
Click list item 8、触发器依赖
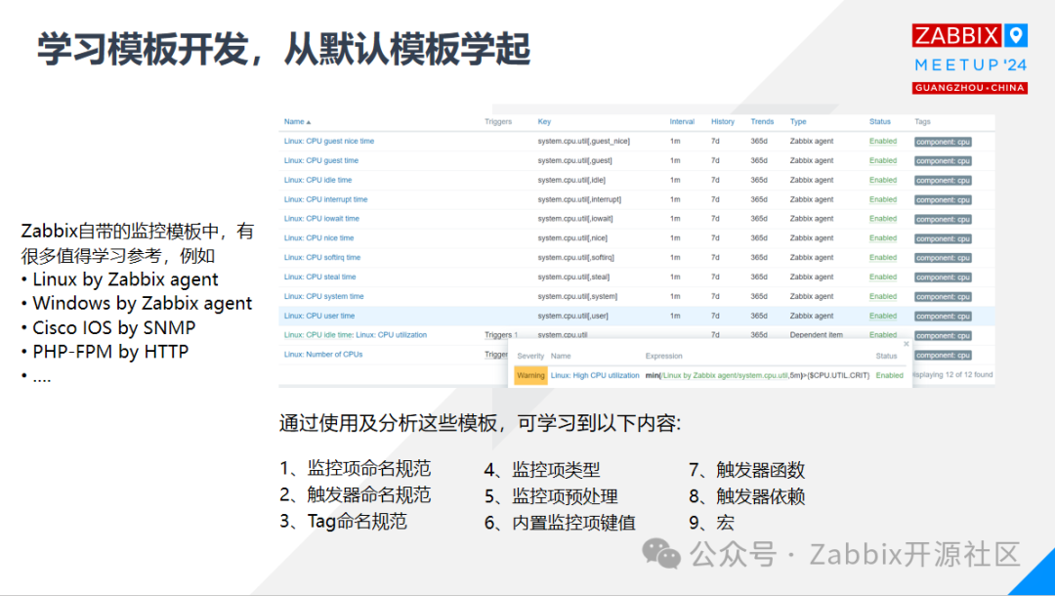[x=747, y=496]
